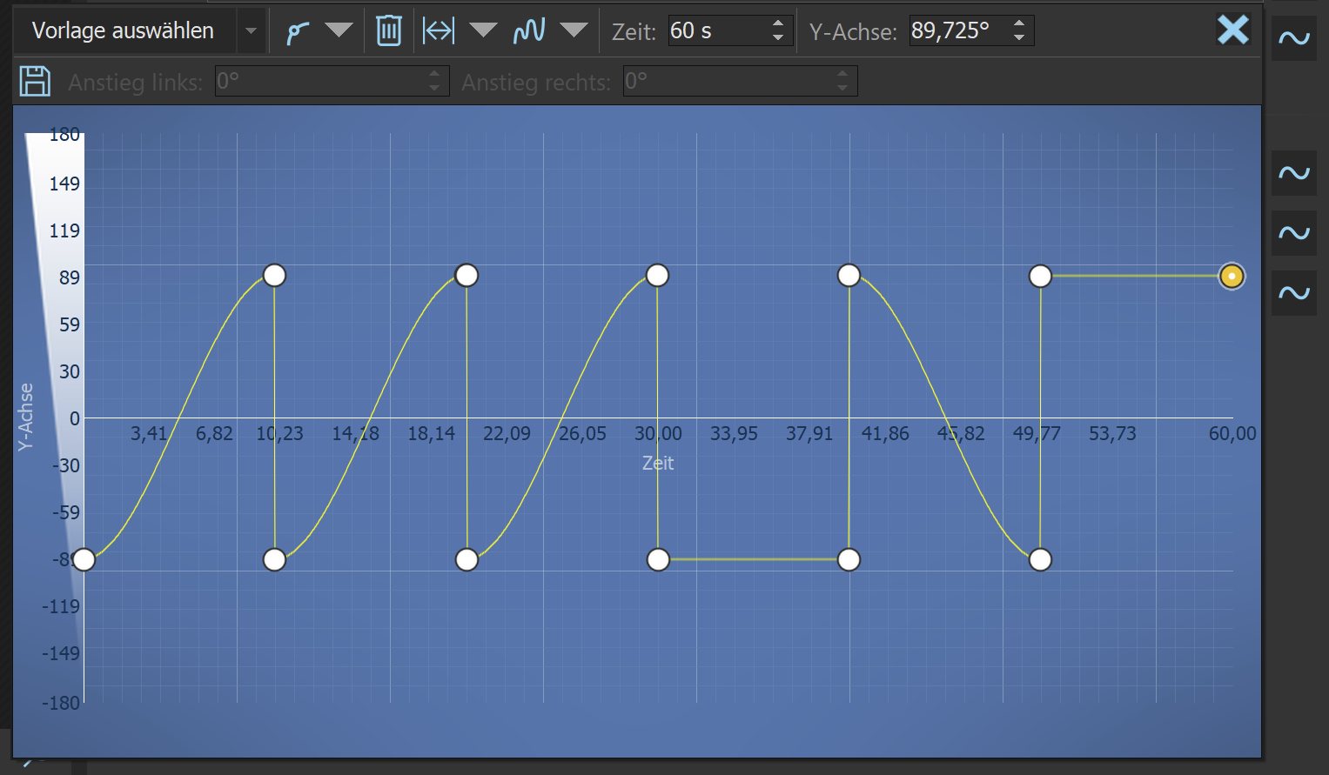Viewport: 1329px width, 775px height.
Task: Expand the curve point type arrow menu
Action: [x=339, y=31]
